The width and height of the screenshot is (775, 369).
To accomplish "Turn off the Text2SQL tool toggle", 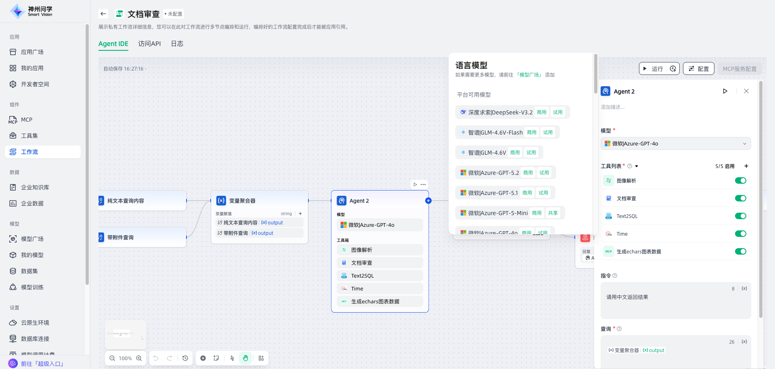I will coord(740,216).
